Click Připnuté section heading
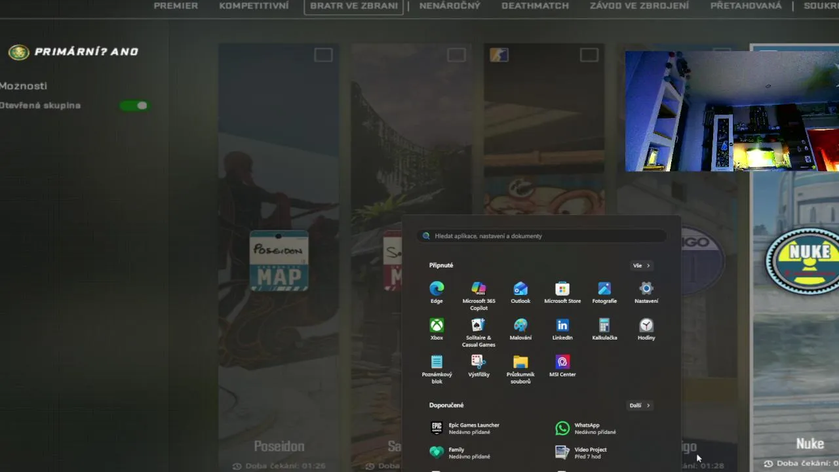The image size is (839, 472). point(441,265)
